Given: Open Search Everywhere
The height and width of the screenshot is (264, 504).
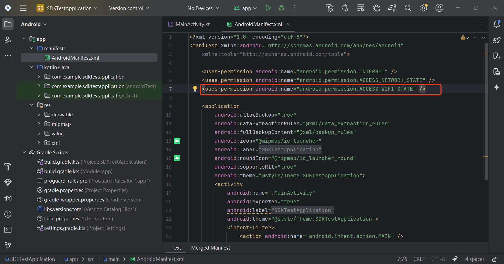Looking at the screenshot, I should (408, 8).
